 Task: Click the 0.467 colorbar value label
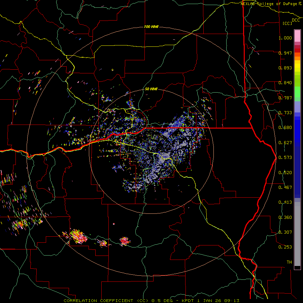285,188
